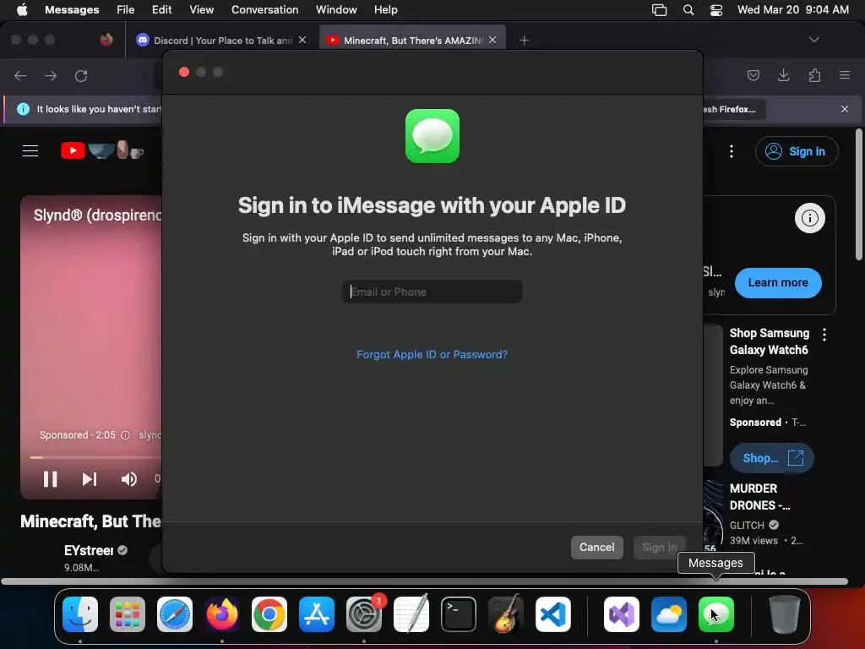Open the Window menu

(x=336, y=9)
